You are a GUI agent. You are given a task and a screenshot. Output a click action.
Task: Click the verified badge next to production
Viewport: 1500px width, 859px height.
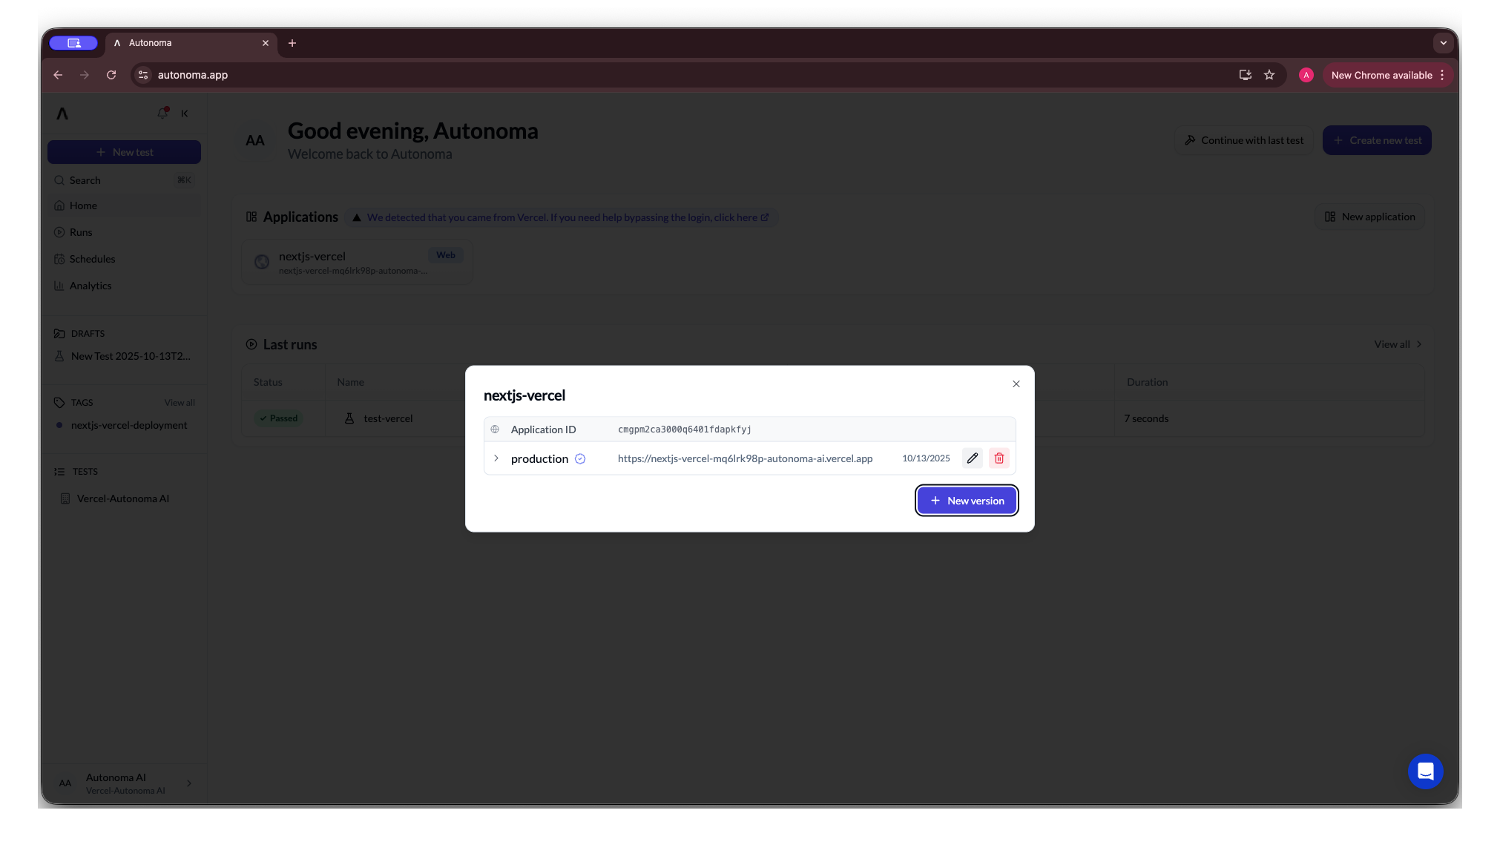coord(580,459)
